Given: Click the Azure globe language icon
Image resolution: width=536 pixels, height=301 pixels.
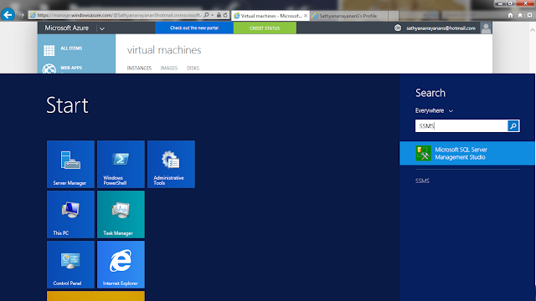Looking at the screenshot, I should (x=398, y=28).
